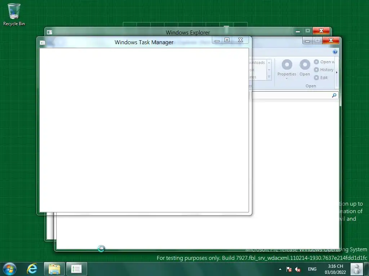This screenshot has height=276, width=369.
Task: Click the Task Manager title bar system icon
Action: point(43,43)
